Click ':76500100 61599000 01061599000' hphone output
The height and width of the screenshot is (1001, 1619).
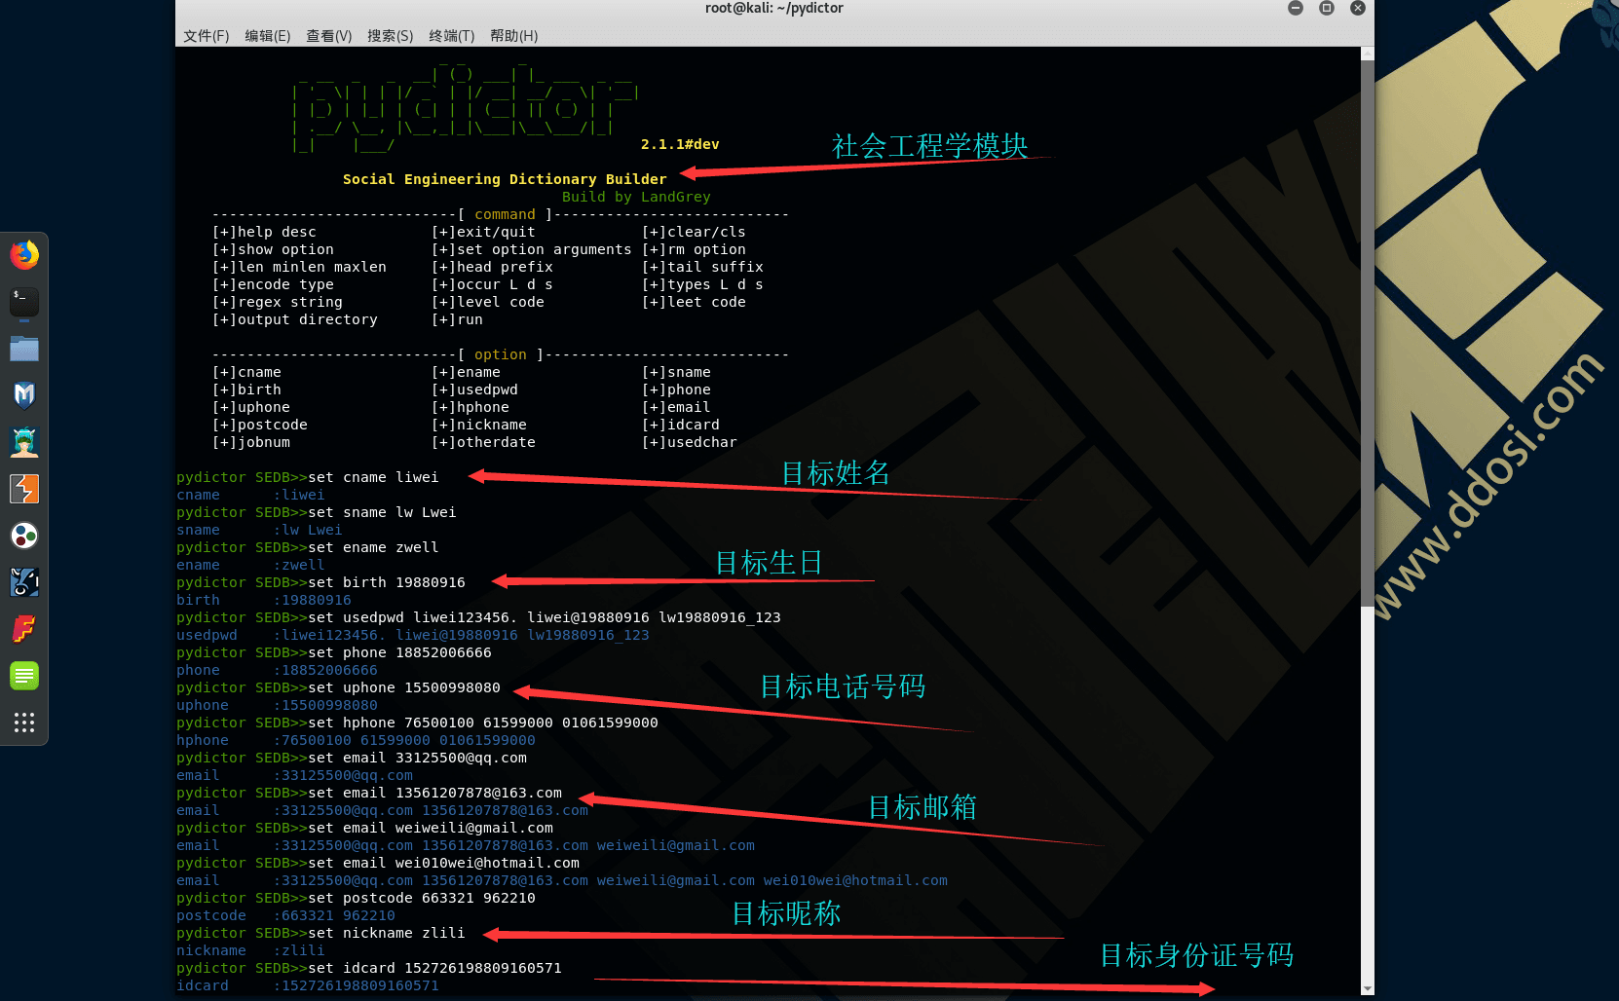404,740
